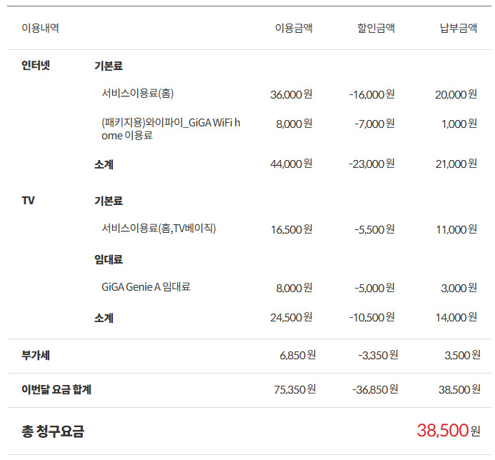
Task: Click the GiGA WiFi home 이용료 item
Action: (171, 129)
